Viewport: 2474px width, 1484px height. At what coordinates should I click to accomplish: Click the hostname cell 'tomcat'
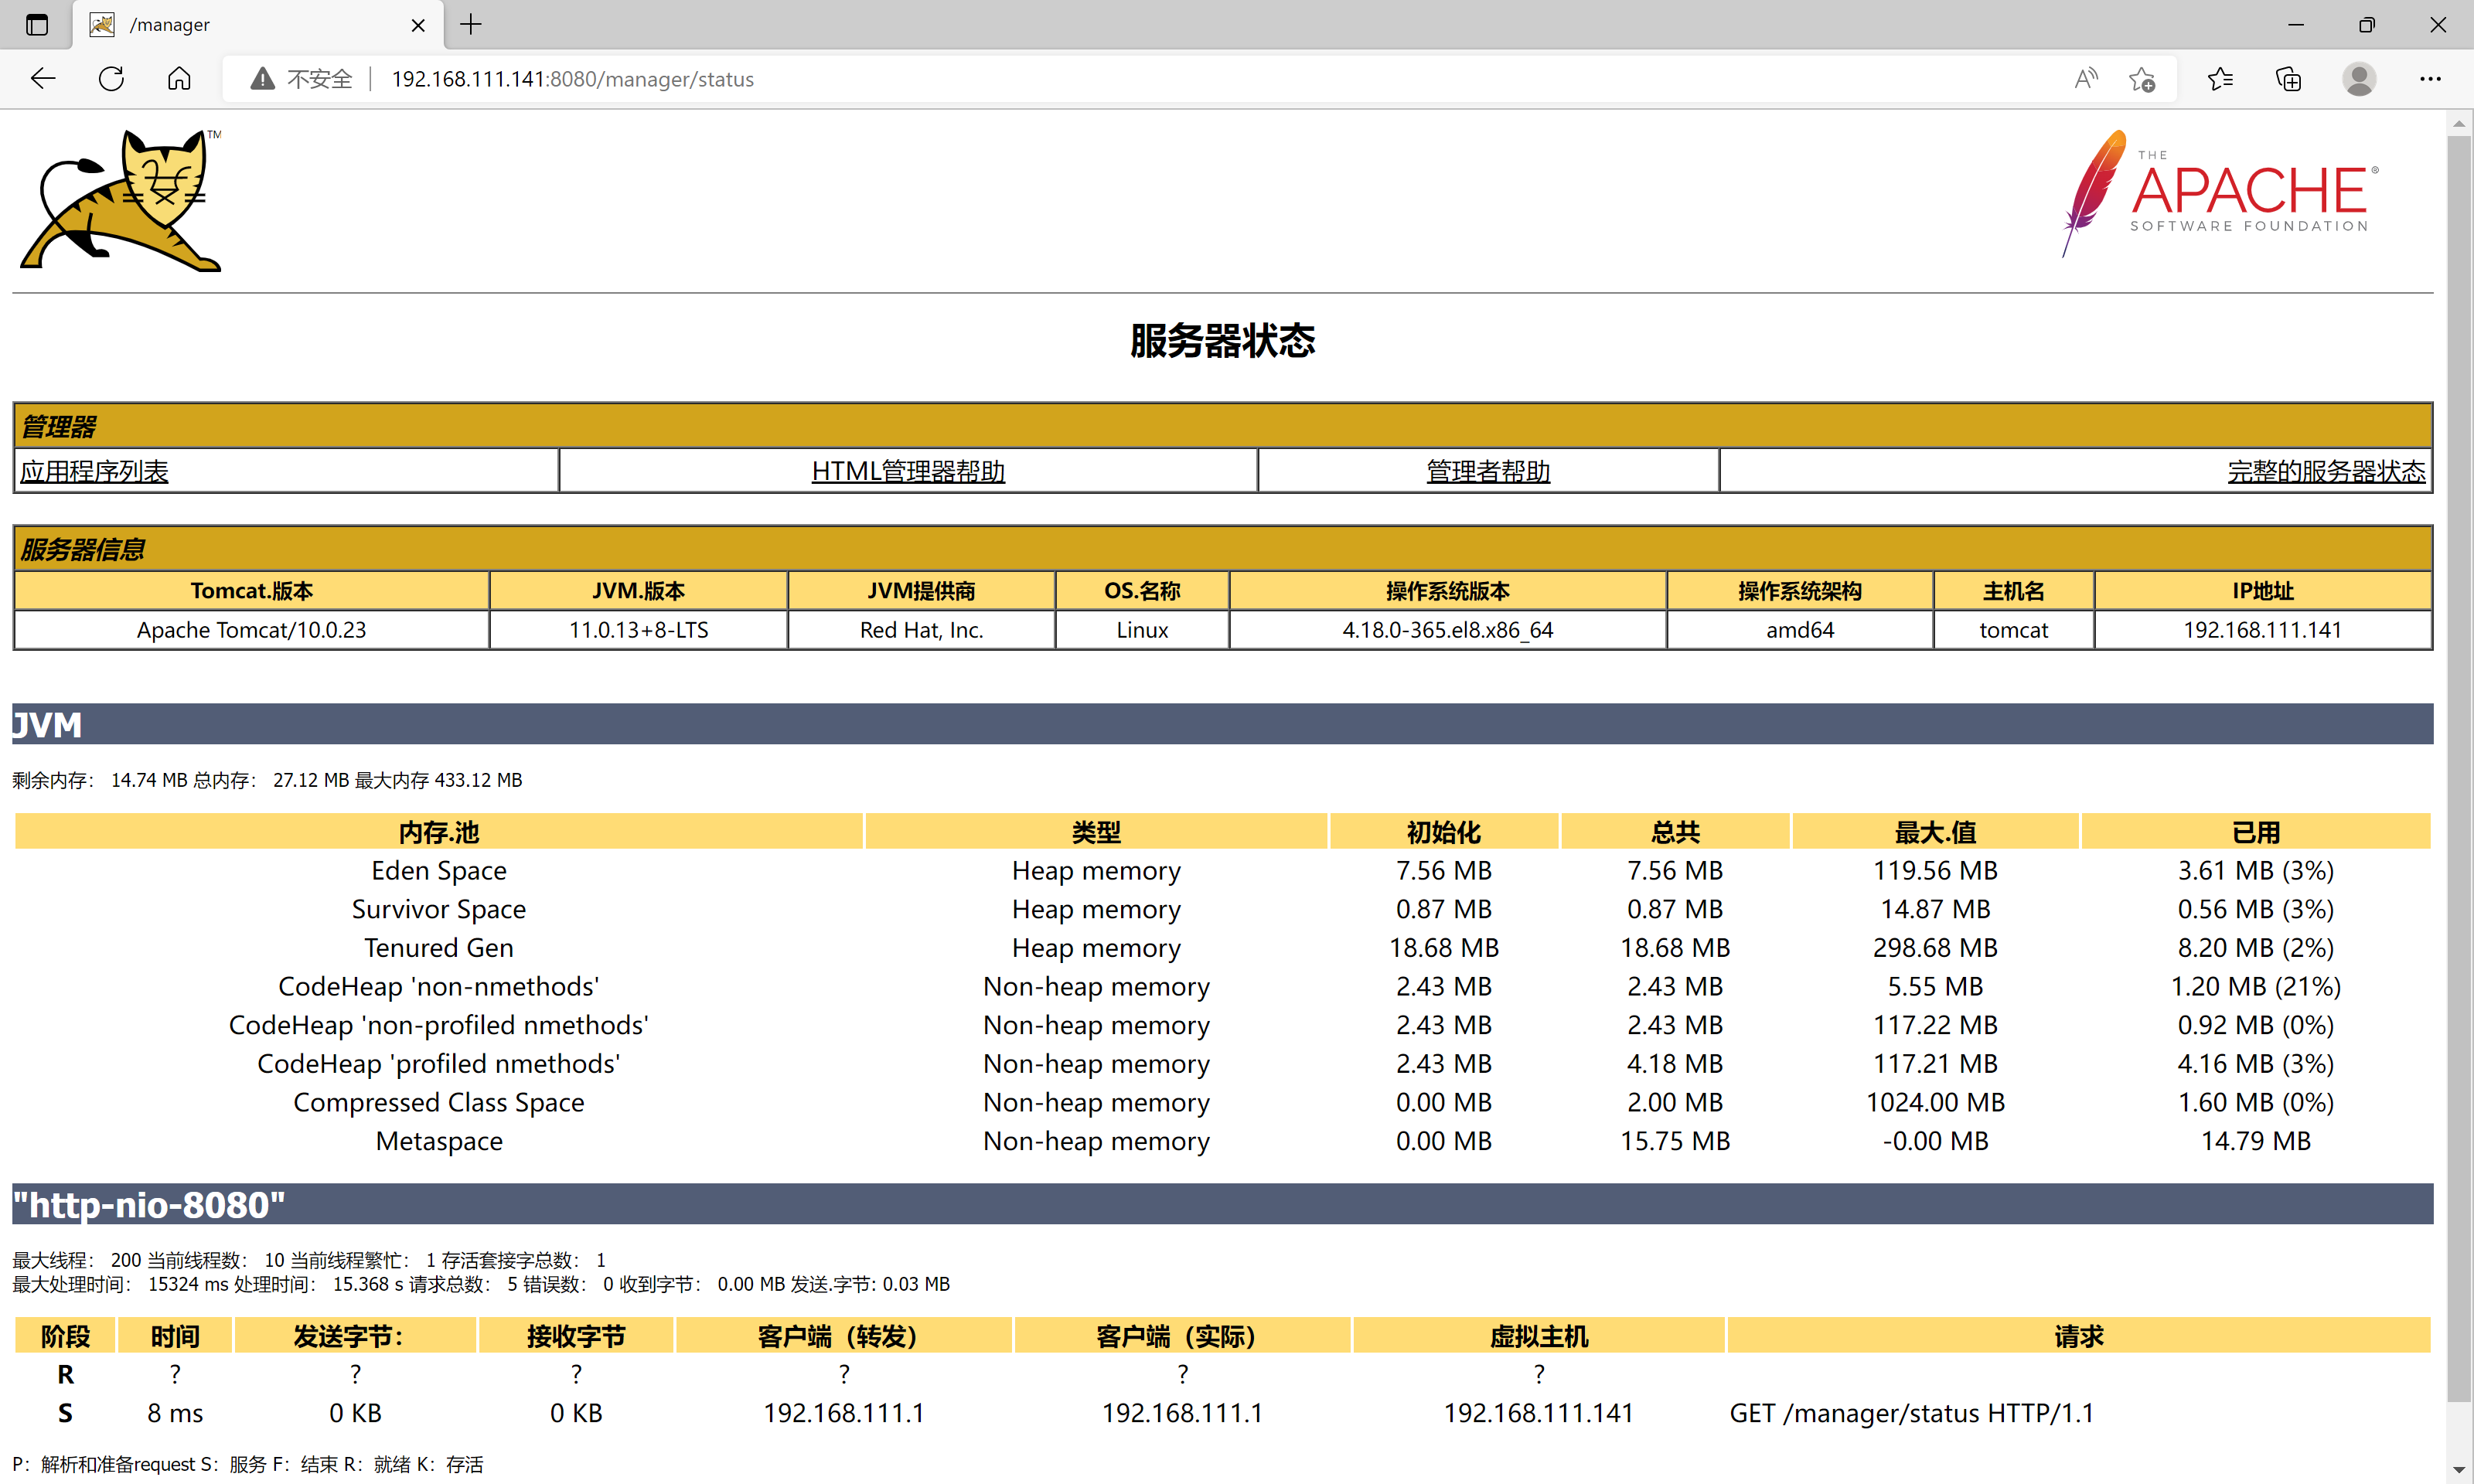point(2014,630)
